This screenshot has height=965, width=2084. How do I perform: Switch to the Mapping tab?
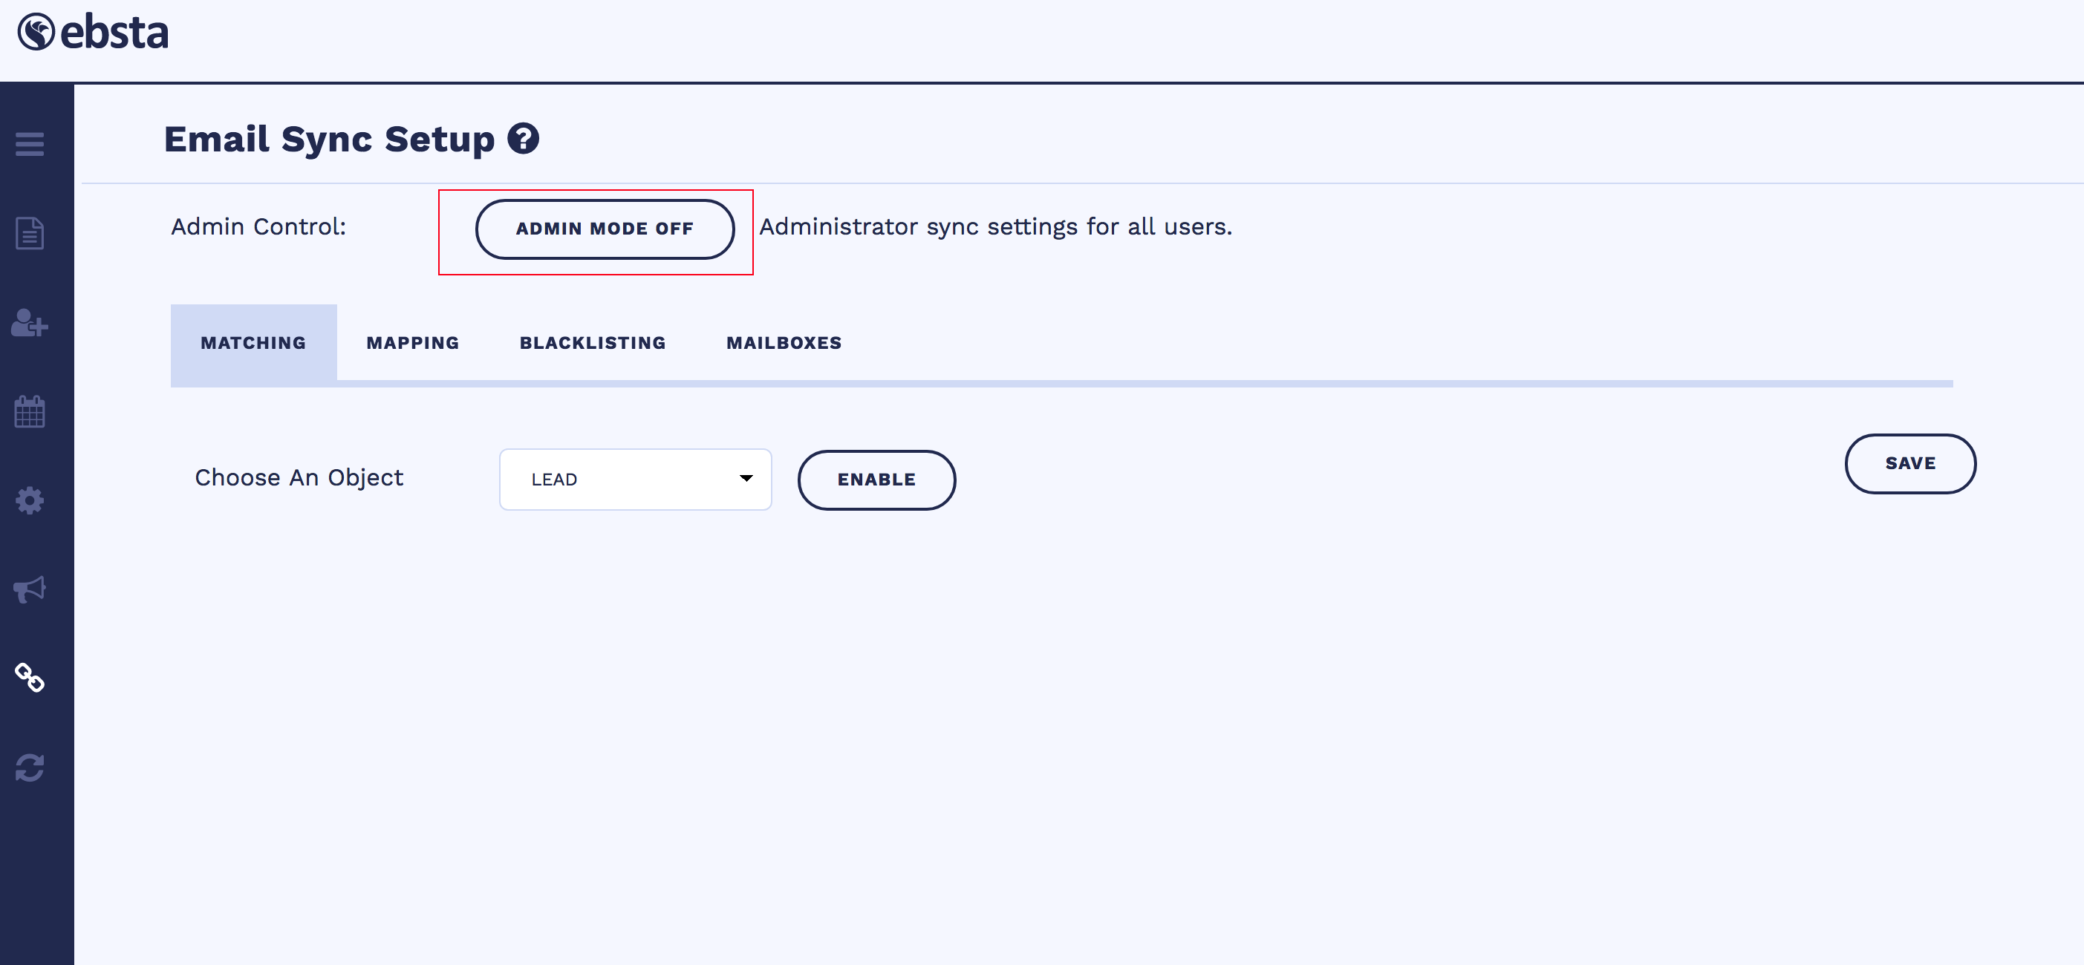[413, 343]
